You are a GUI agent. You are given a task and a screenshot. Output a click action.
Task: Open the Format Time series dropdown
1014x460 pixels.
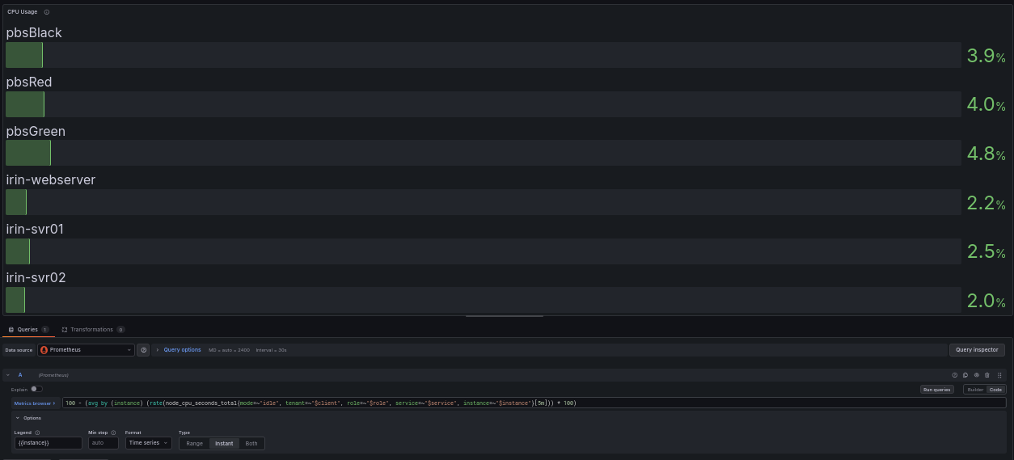(x=148, y=443)
